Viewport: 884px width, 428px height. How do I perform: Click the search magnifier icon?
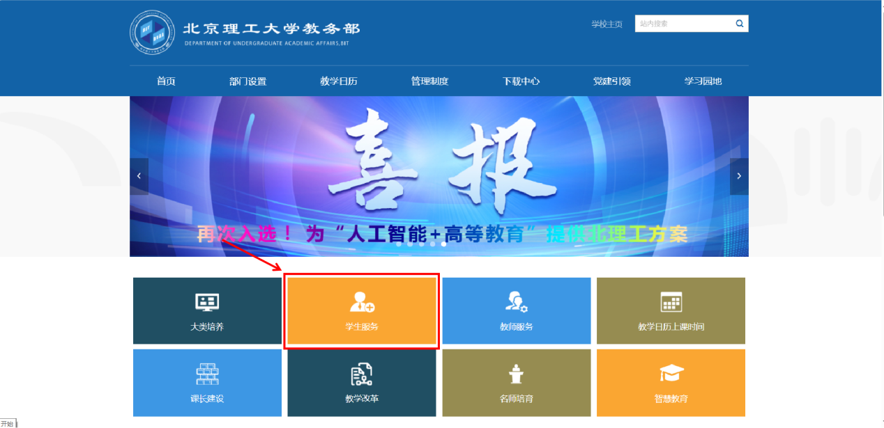pos(739,24)
